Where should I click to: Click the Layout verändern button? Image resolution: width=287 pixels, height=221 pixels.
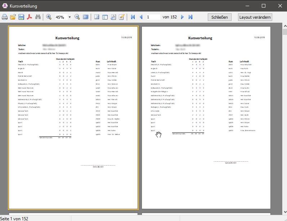coord(255,17)
